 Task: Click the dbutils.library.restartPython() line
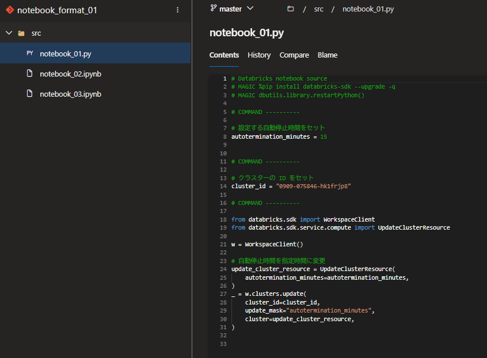click(298, 96)
